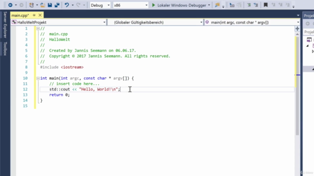
Task: Open the New Project icon
Action: coord(31,5)
